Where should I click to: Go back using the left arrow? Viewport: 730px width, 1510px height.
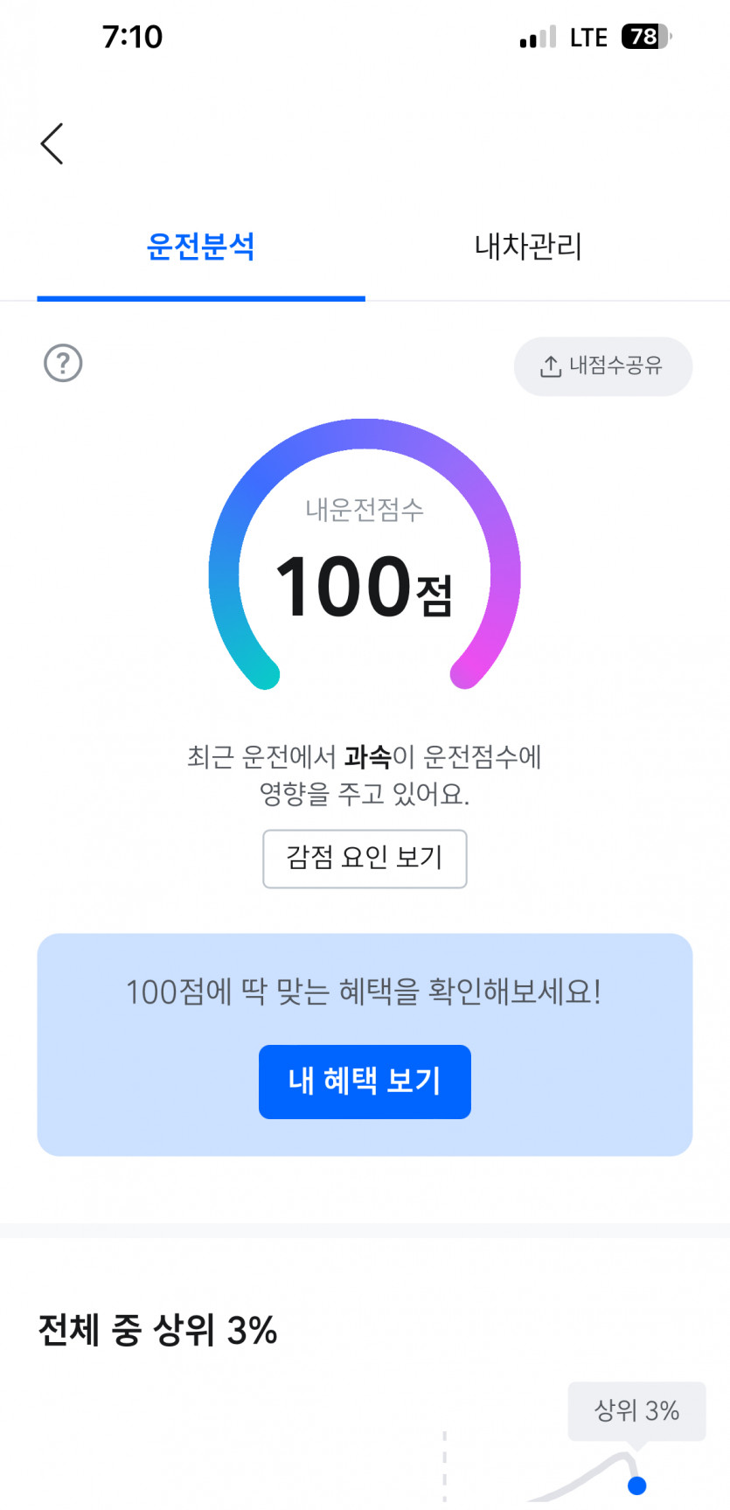52,143
